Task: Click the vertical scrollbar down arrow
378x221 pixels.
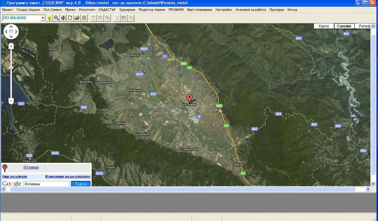Action: 373,184
